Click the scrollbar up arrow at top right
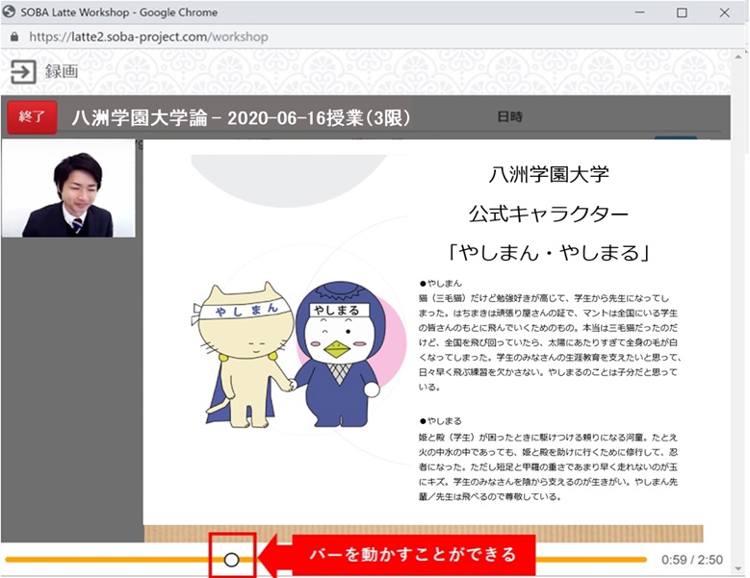The height and width of the screenshot is (578, 750). [739, 57]
